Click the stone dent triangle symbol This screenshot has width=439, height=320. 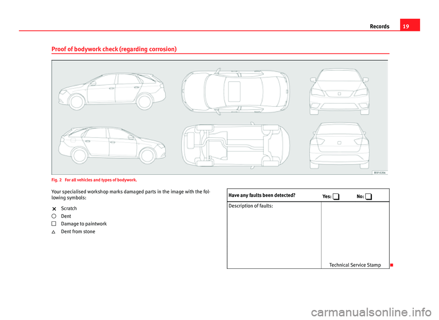[54, 232]
